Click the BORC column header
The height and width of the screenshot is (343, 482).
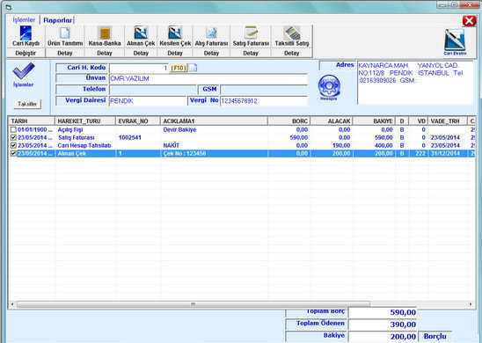click(x=289, y=121)
